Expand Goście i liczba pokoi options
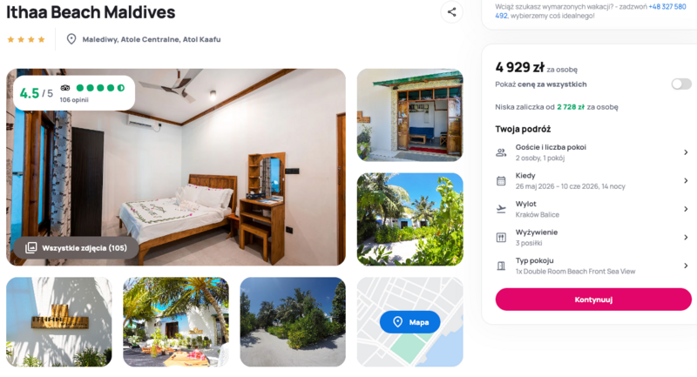This screenshot has width=697, height=377. [x=593, y=152]
